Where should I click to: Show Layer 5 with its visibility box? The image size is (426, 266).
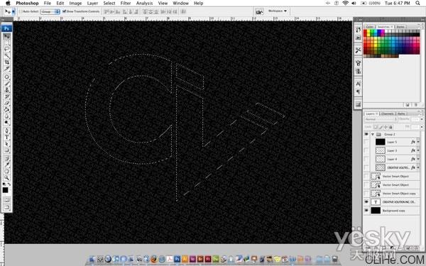366,142
